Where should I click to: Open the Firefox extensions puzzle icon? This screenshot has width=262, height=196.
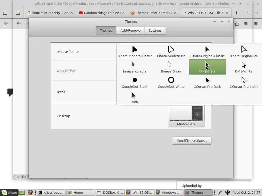pyautogui.click(x=237, y=24)
